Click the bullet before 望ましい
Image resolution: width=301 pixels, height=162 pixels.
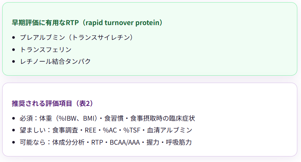(13, 130)
